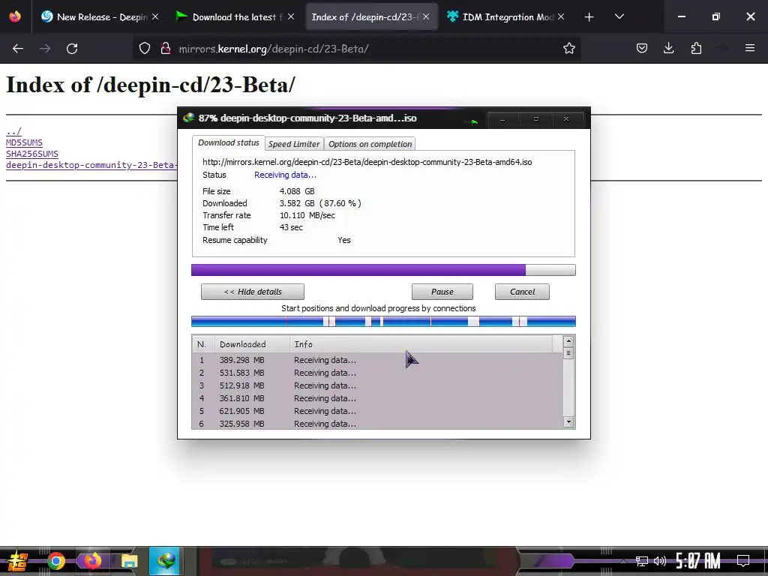This screenshot has height=576, width=768.
Task: Switch to Download status tab in IDM
Action: pos(228,143)
